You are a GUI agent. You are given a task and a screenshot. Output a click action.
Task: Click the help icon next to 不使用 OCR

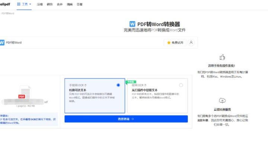tap(86, 85)
